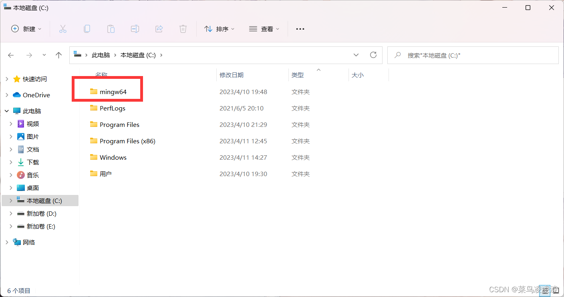This screenshot has width=564, height=297.
Task: Click the OneDrive cloud icon
Action: 17,95
